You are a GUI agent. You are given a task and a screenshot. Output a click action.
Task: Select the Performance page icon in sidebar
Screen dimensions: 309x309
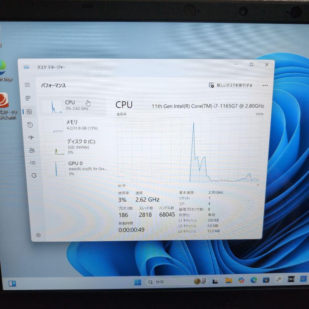pos(29,112)
